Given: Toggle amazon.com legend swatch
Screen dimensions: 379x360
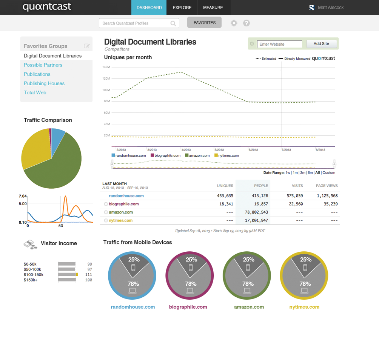Looking at the screenshot, I should tap(186, 155).
